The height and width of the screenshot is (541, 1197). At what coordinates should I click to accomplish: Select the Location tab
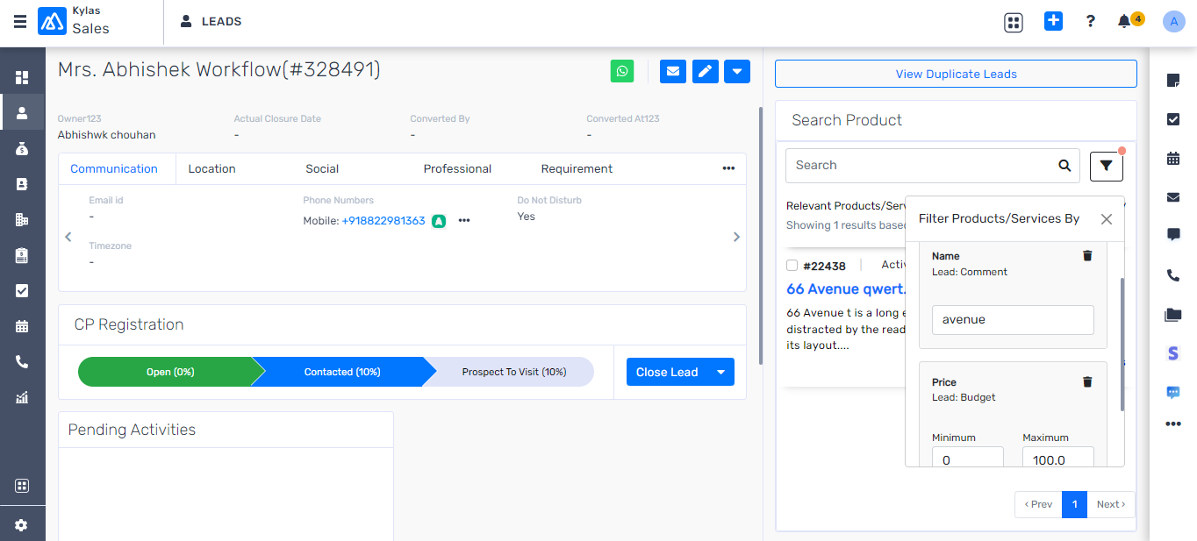[x=211, y=168]
